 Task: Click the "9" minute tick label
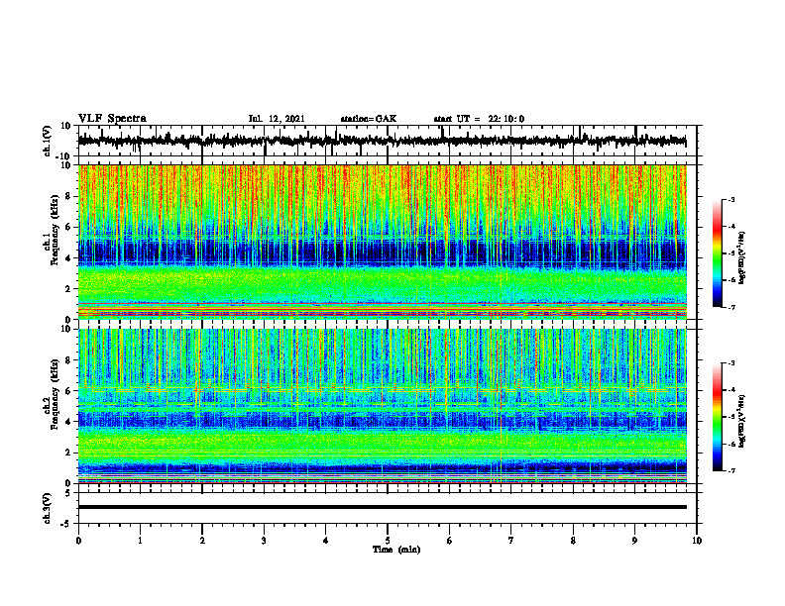coord(634,541)
